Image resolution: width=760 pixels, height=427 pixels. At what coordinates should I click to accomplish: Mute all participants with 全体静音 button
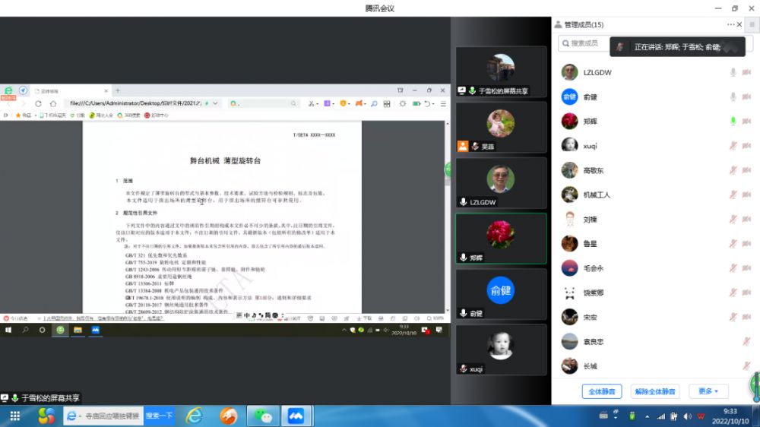[601, 391]
